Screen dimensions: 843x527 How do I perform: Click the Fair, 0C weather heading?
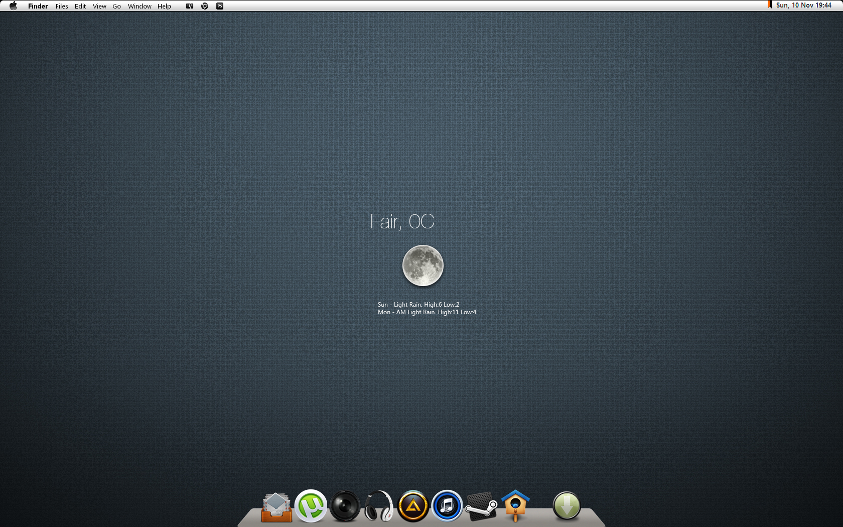[x=402, y=221]
